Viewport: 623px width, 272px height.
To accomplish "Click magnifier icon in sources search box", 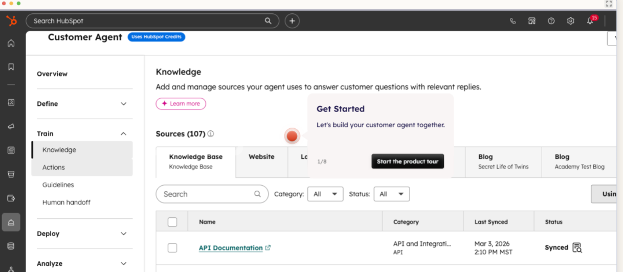I will tap(257, 194).
